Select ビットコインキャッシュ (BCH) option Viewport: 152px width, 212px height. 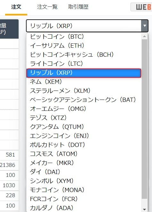(x=84, y=55)
